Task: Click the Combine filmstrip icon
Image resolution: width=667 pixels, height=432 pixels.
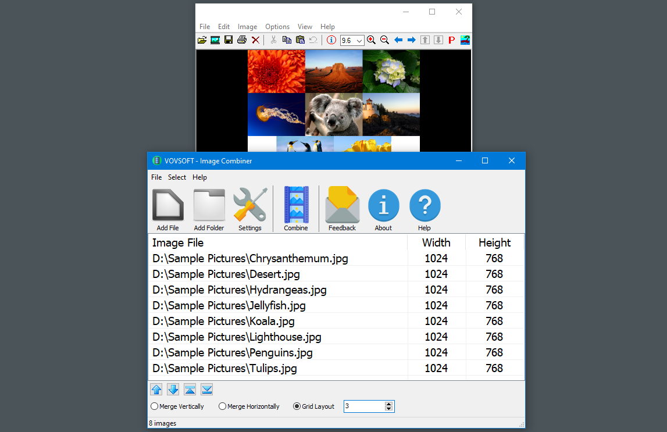Action: click(x=296, y=205)
